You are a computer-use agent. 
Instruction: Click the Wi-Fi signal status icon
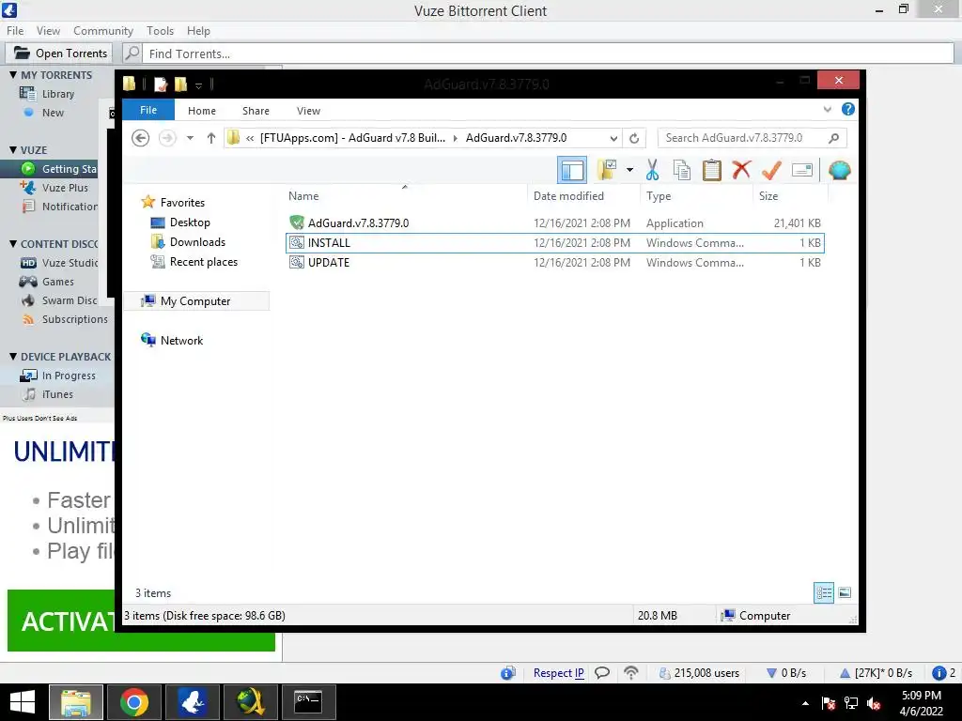click(x=630, y=672)
